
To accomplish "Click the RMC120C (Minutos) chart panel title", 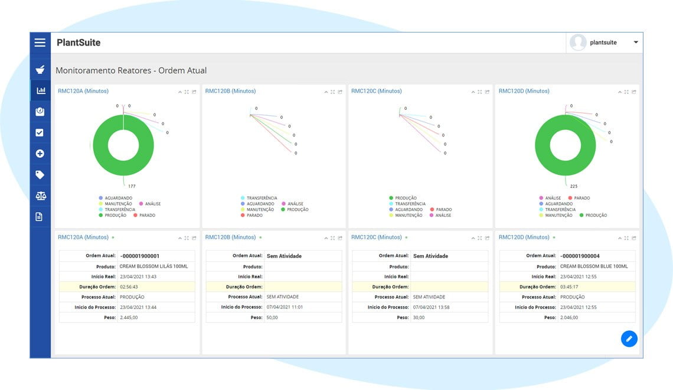I will click(377, 91).
